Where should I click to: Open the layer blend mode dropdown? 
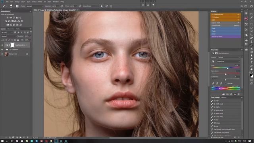point(9,36)
